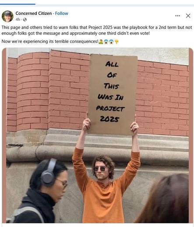The image size is (194, 227).
Task: Open the protest sign photo full view
Action: pos(97,135)
